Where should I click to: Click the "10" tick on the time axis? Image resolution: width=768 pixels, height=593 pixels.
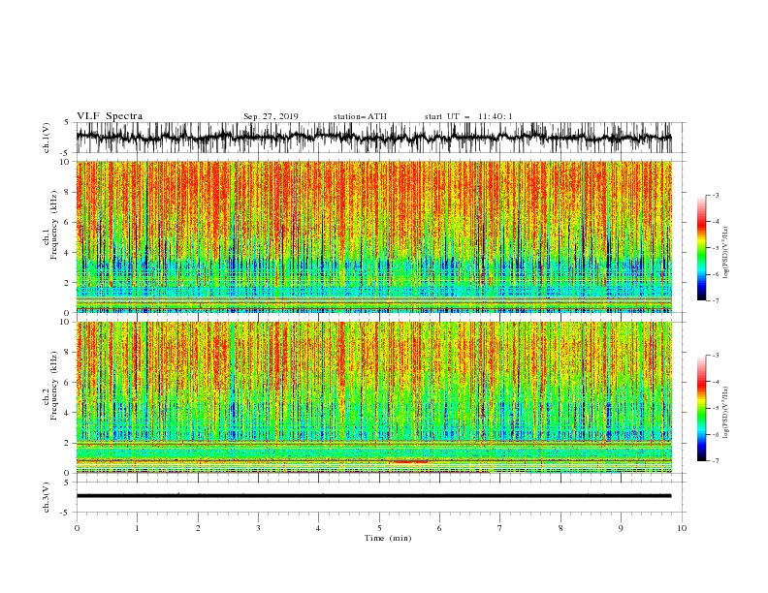click(682, 528)
